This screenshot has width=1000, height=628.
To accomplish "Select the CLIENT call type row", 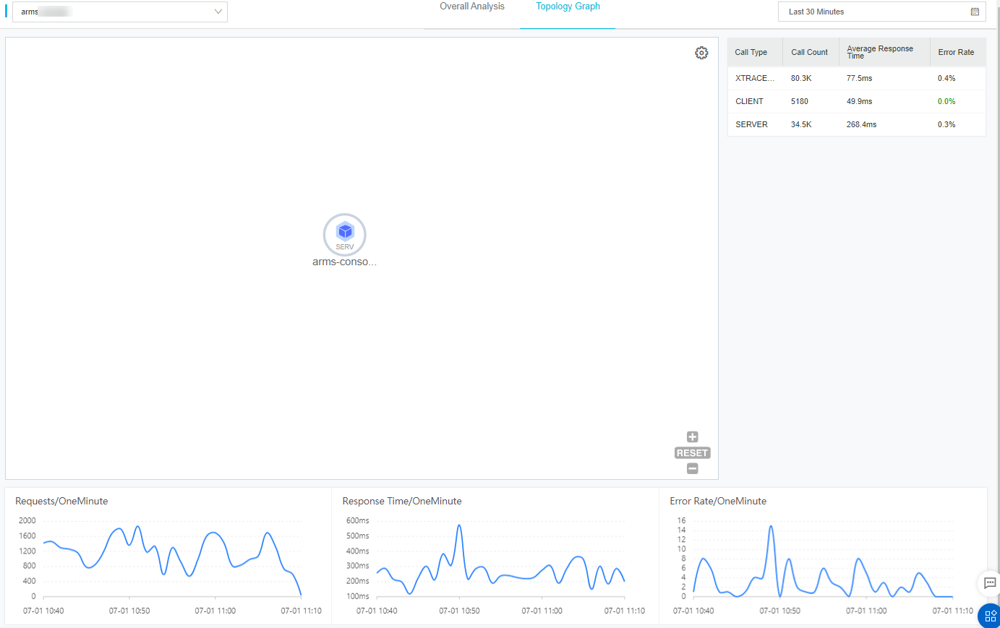I will 856,101.
